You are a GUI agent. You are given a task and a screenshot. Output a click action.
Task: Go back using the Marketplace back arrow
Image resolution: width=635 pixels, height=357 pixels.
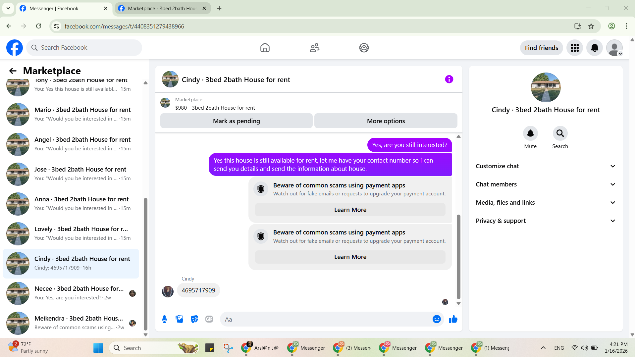[x=13, y=71]
